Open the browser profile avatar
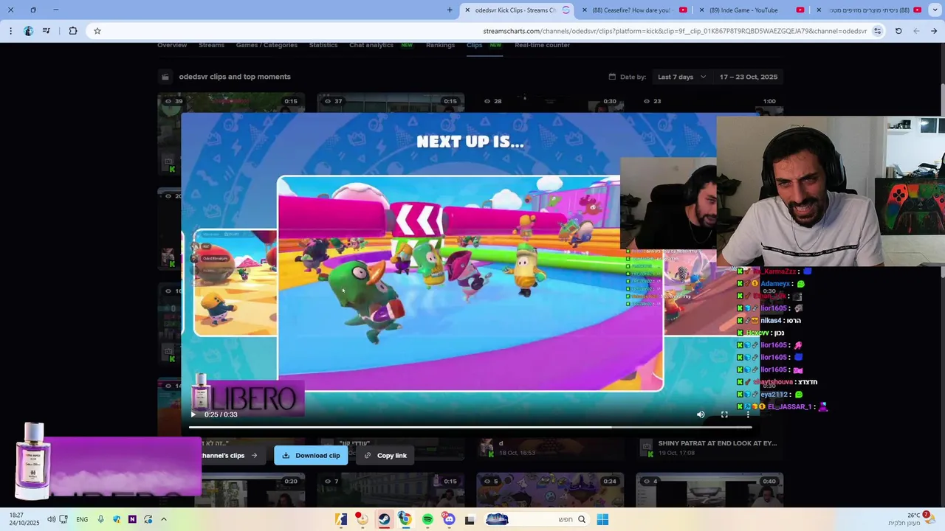The width and height of the screenshot is (945, 531). click(28, 31)
